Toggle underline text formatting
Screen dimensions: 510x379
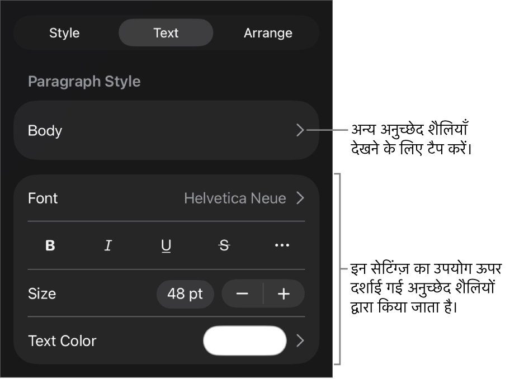(x=166, y=245)
